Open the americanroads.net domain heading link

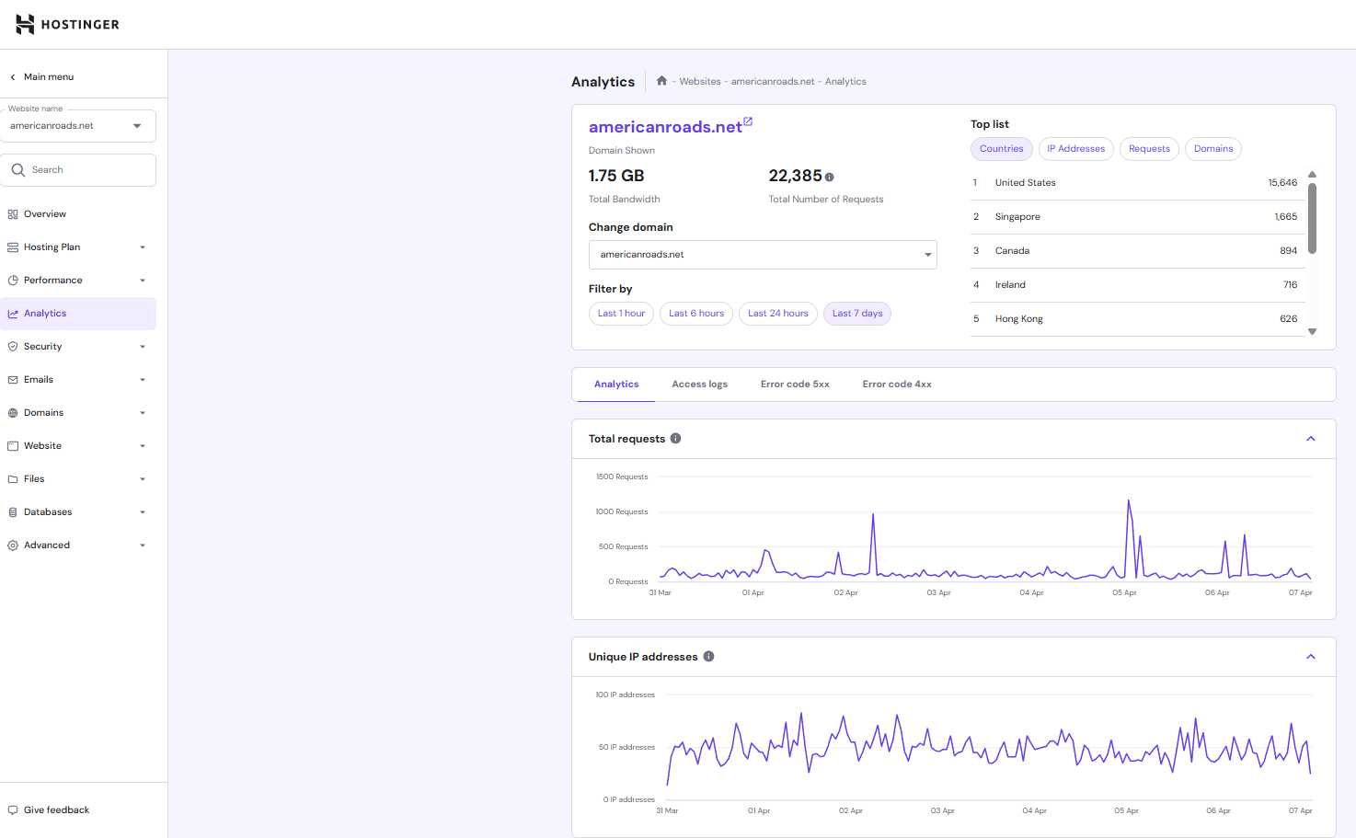tap(665, 127)
